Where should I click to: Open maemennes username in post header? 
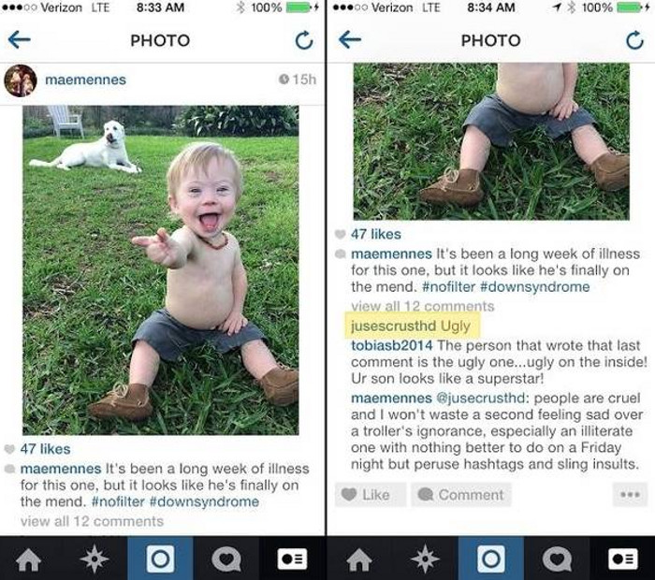[85, 80]
